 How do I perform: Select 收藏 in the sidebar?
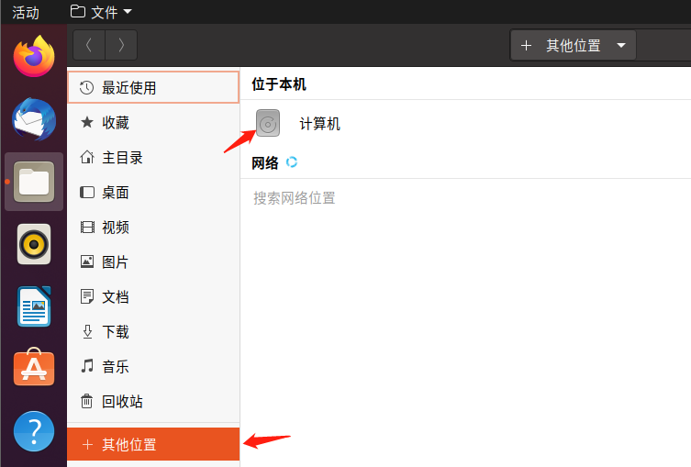pyautogui.click(x=153, y=122)
